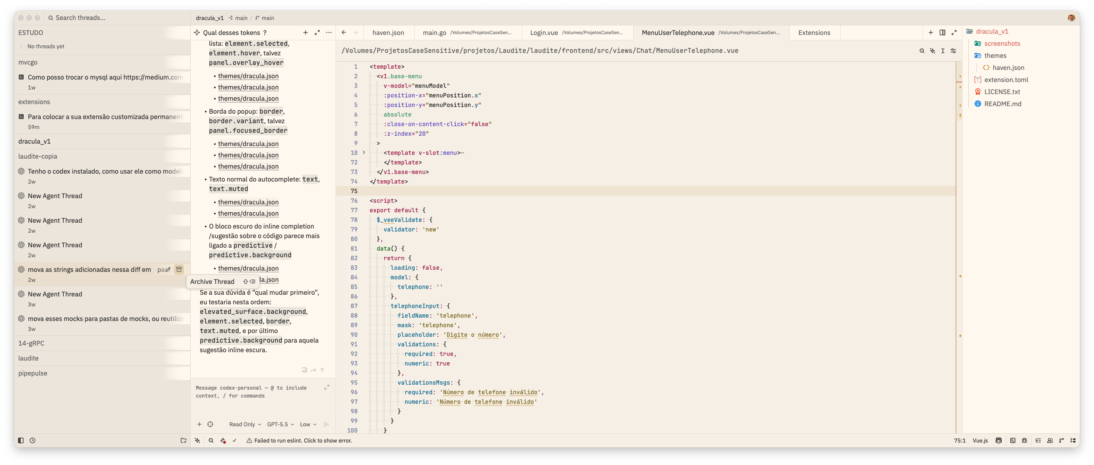Create new tab in editor pane
Image resolution: width=1094 pixels, height=465 pixels.
[x=930, y=33]
